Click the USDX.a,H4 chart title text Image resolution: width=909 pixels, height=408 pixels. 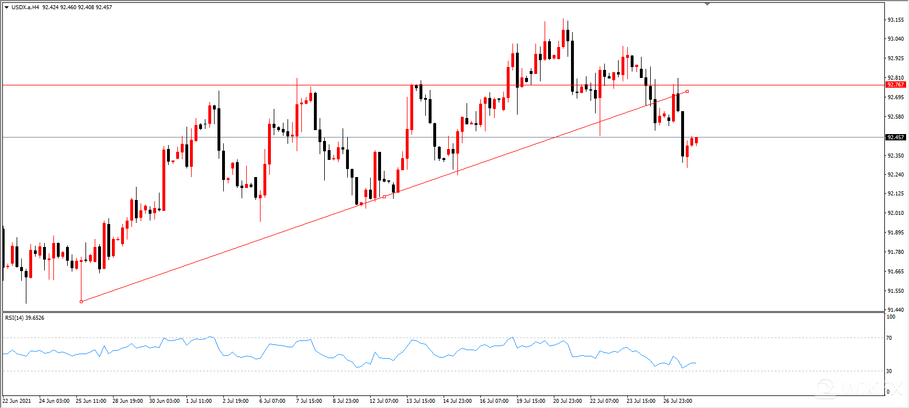coord(25,7)
